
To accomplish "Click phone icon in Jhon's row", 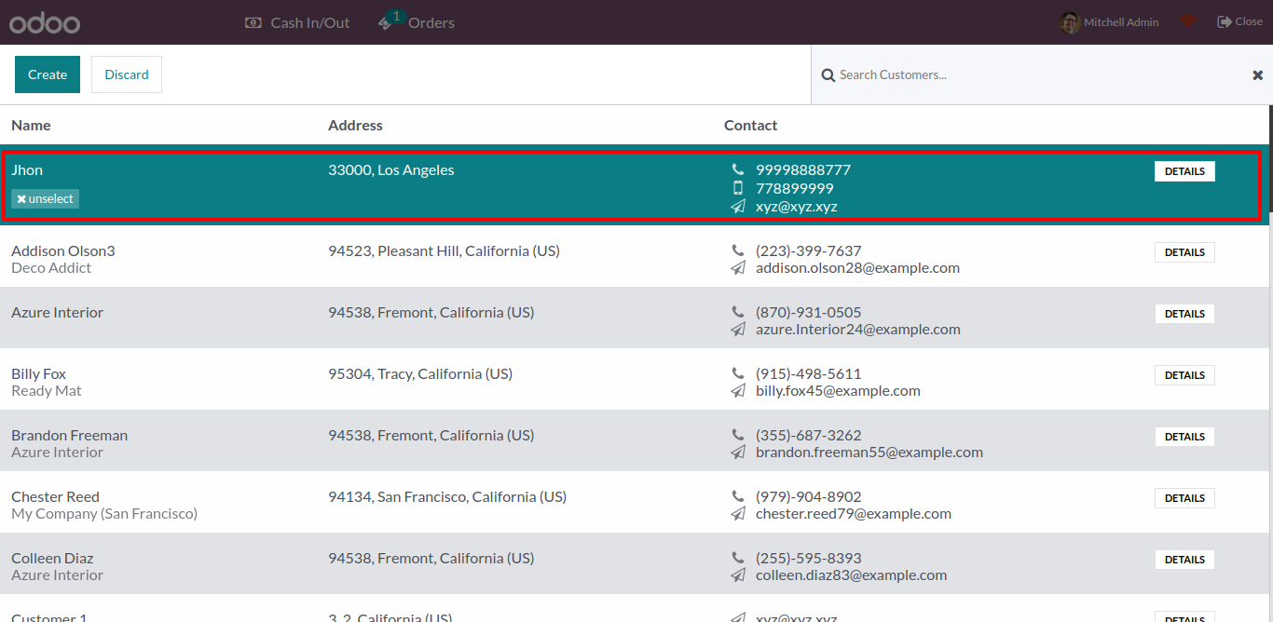I will 738,169.
